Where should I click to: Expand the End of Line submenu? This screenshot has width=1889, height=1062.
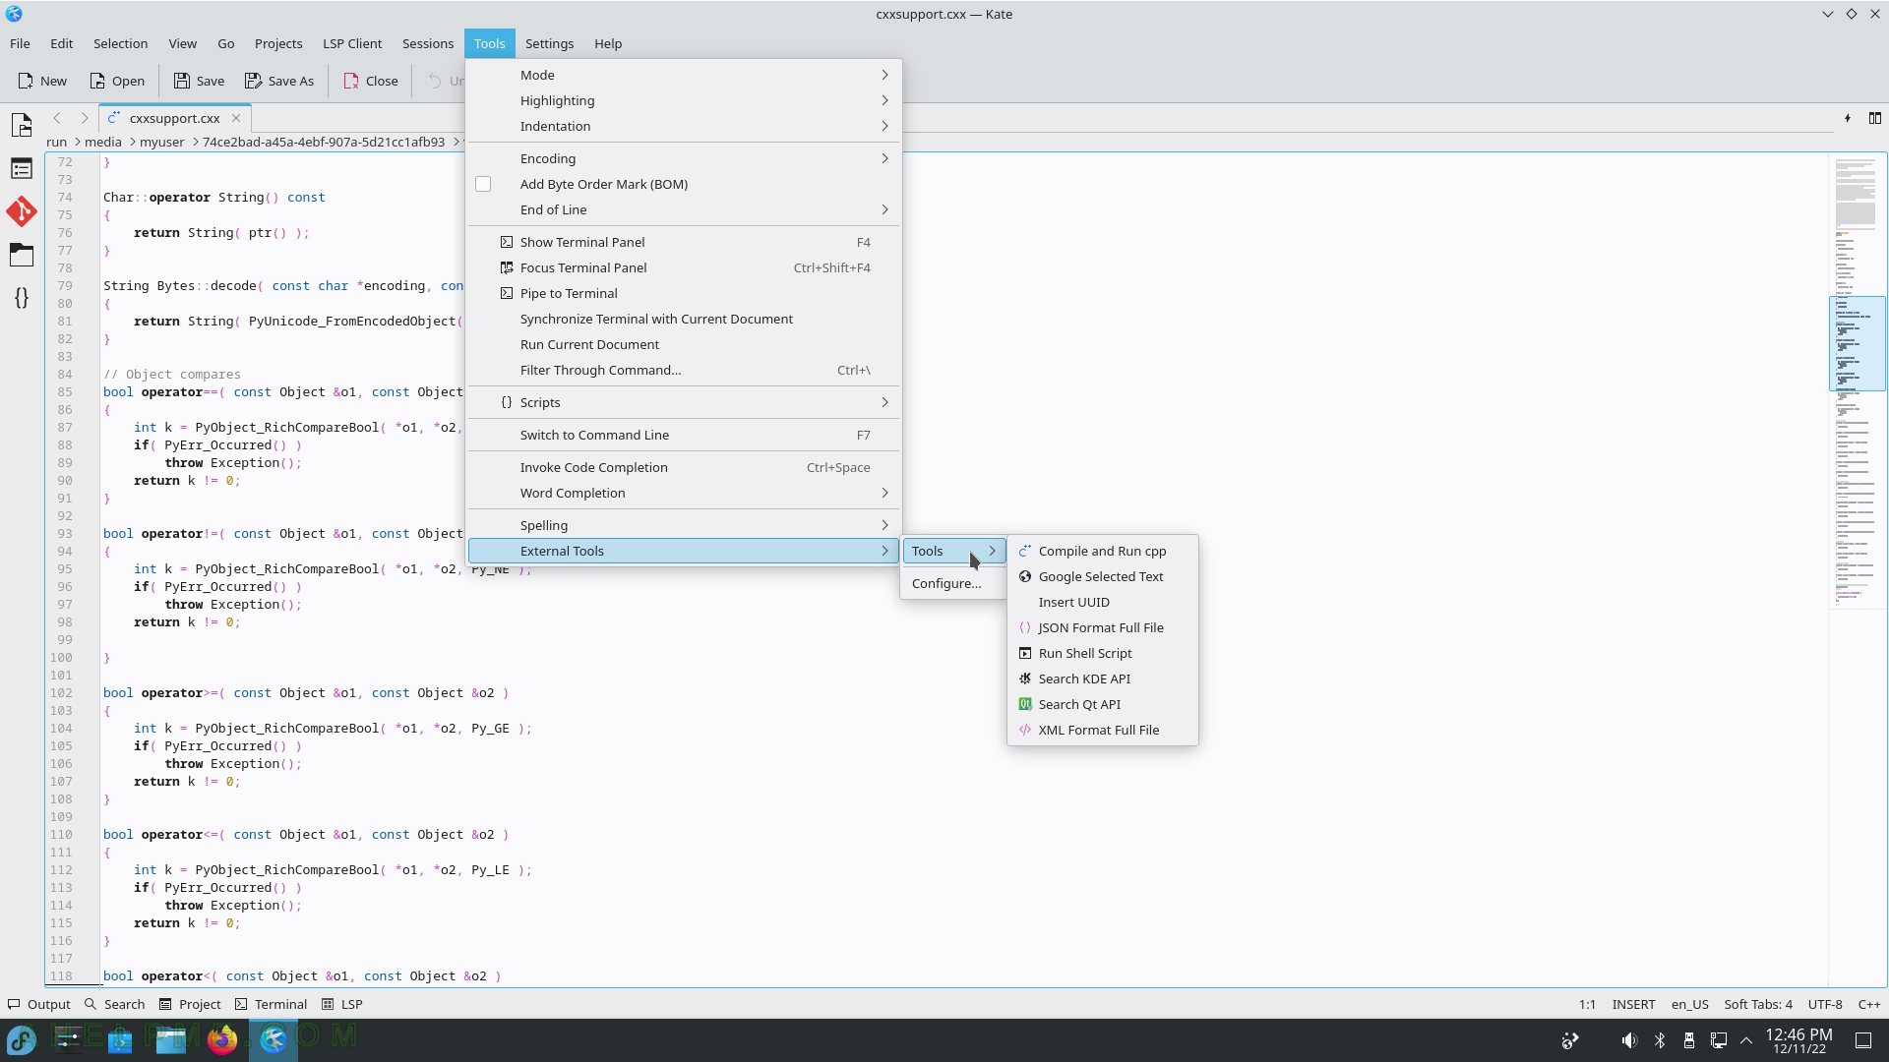pyautogui.click(x=684, y=209)
